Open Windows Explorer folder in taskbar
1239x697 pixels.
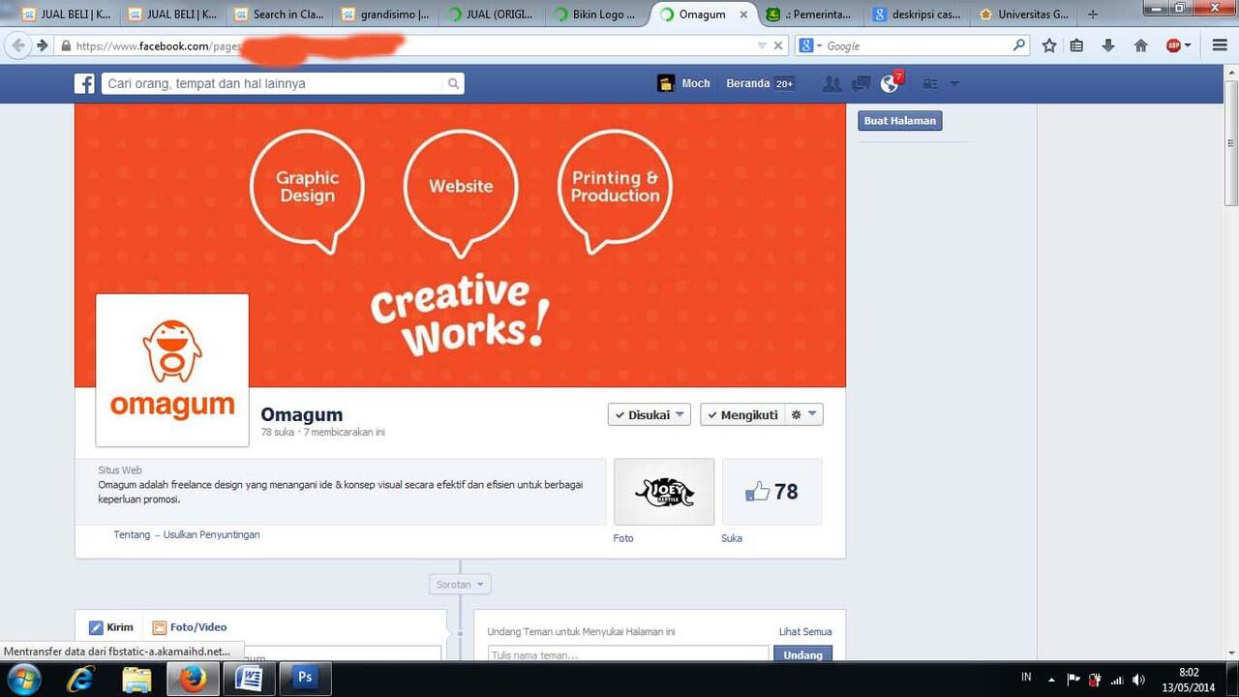(x=136, y=679)
